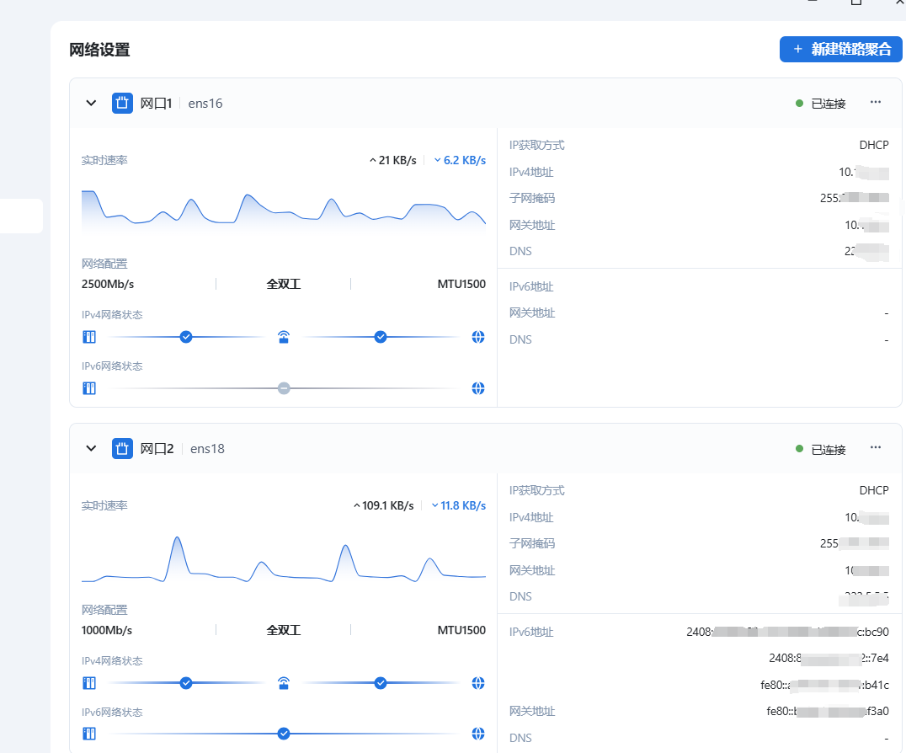This screenshot has width=906, height=753.
Task: Click 网口2 IPv6 status device icon
Action: [89, 734]
